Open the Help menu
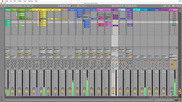Viewport: 182px width, 102px height. (36, 1)
